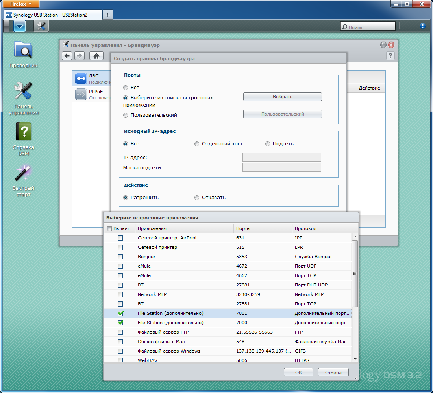Select the ЛВС network interface
Image resolution: width=433 pixels, height=393 pixels.
tap(92, 79)
